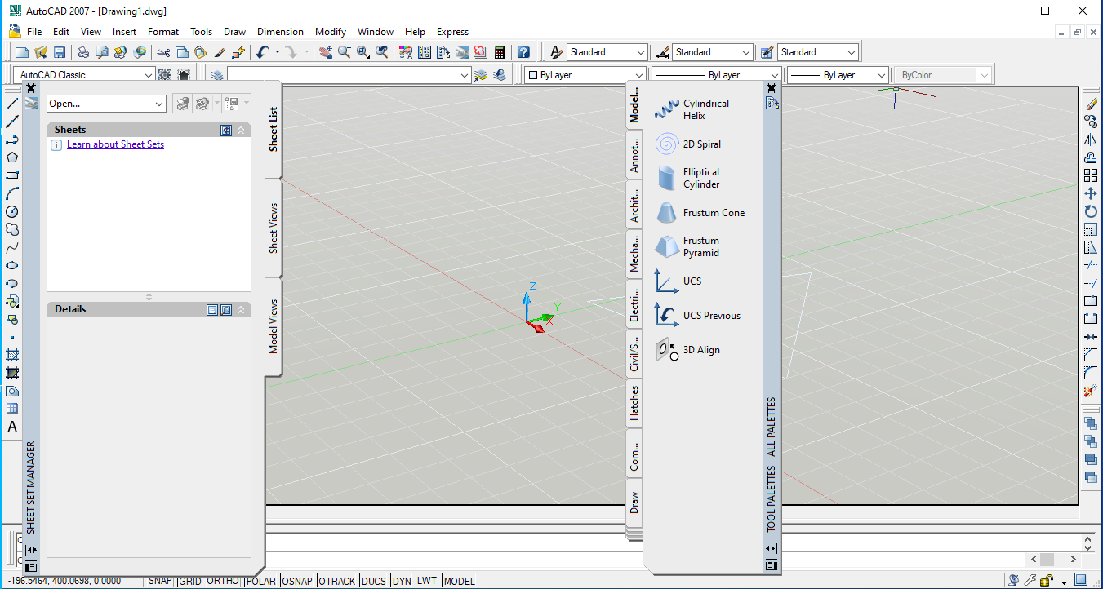Open the Learn about Sheet Sets link
Viewport: 1103px width, 589px height.
(x=115, y=144)
